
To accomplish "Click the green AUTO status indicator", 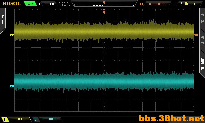I will click(x=30, y=4).
